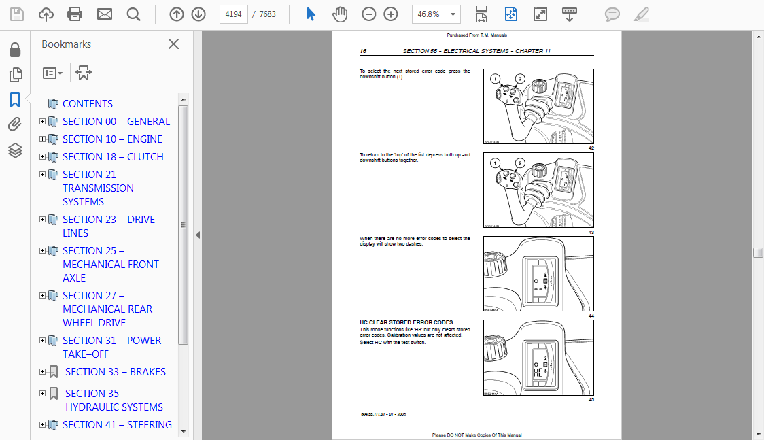Open the Find text magnifier icon

[x=133, y=14]
